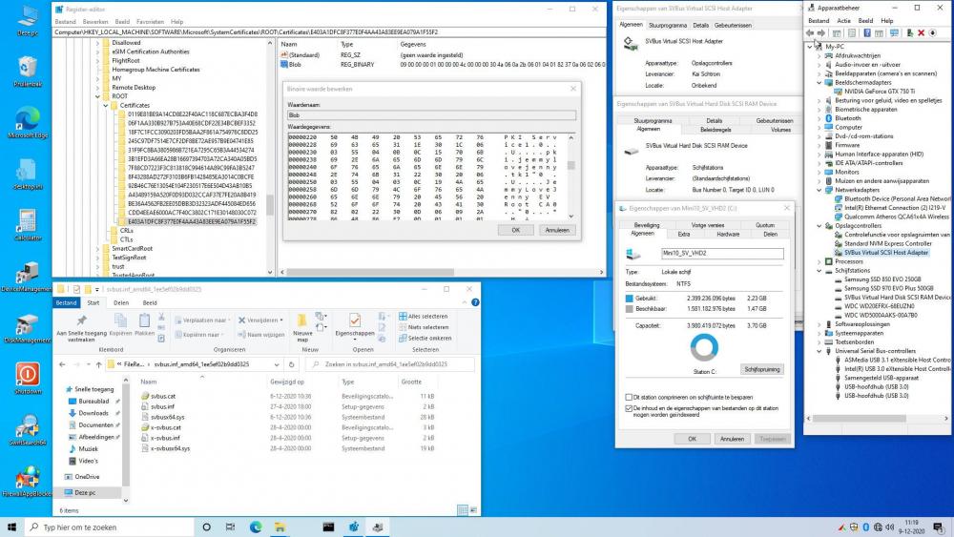
Task: Click Task View icon on taskbar
Action: pos(230,527)
